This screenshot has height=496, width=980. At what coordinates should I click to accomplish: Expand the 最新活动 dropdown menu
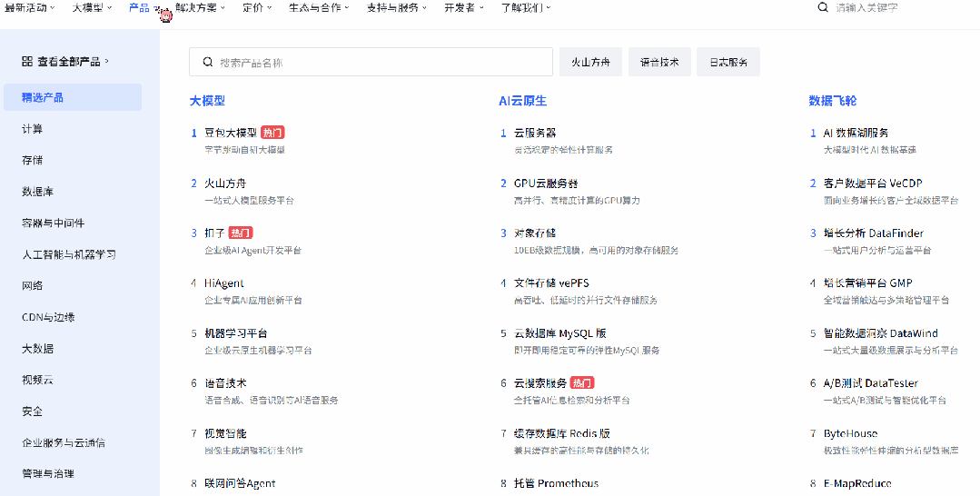click(29, 7)
